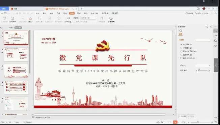220x125 pixels.
Task: Click the screen display icon at ribbon's right end
Action: pyautogui.click(x=111, y=20)
